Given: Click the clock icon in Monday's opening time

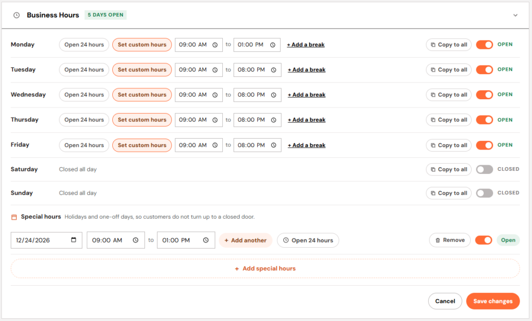Looking at the screenshot, I should (x=215, y=45).
